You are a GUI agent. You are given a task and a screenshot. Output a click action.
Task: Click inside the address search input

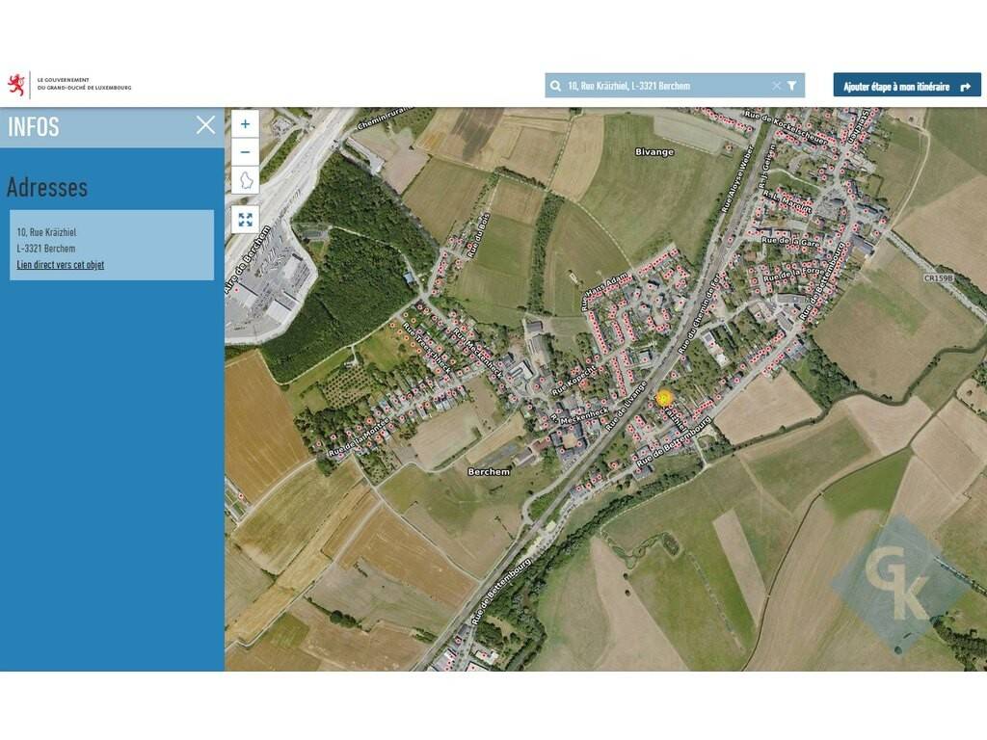coord(665,86)
